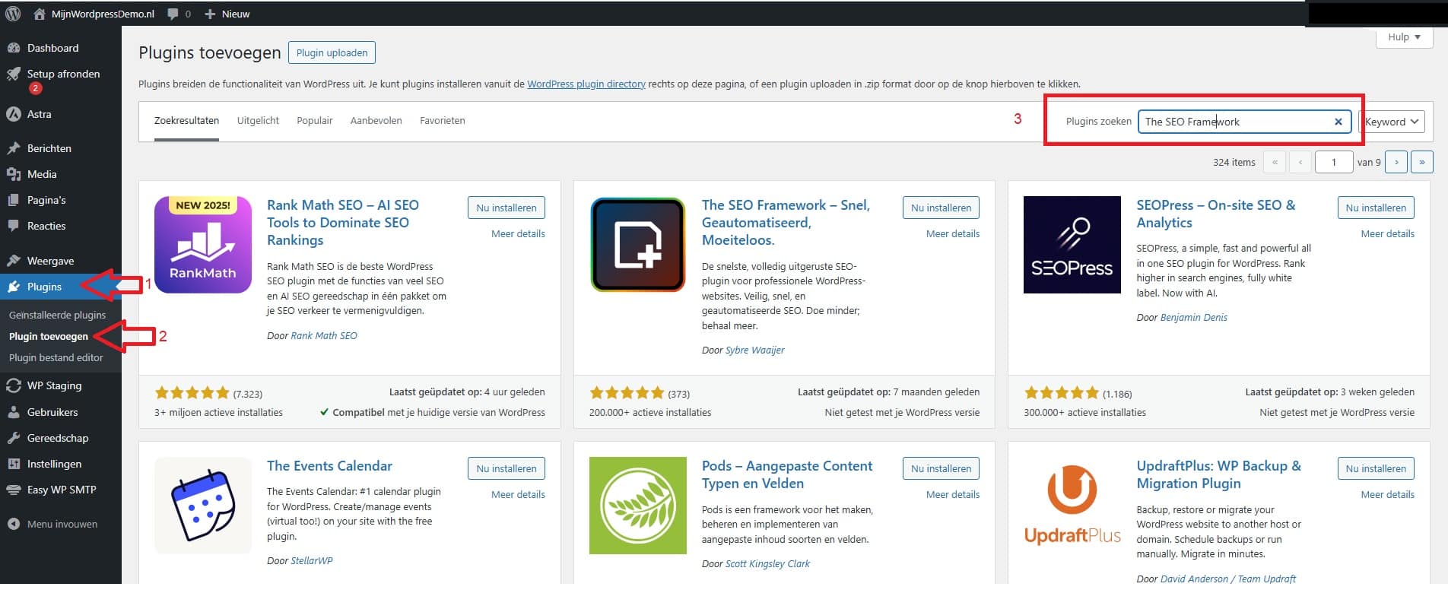This screenshot has width=1448, height=593.
Task: Go to next results page arrow
Action: coord(1396,162)
